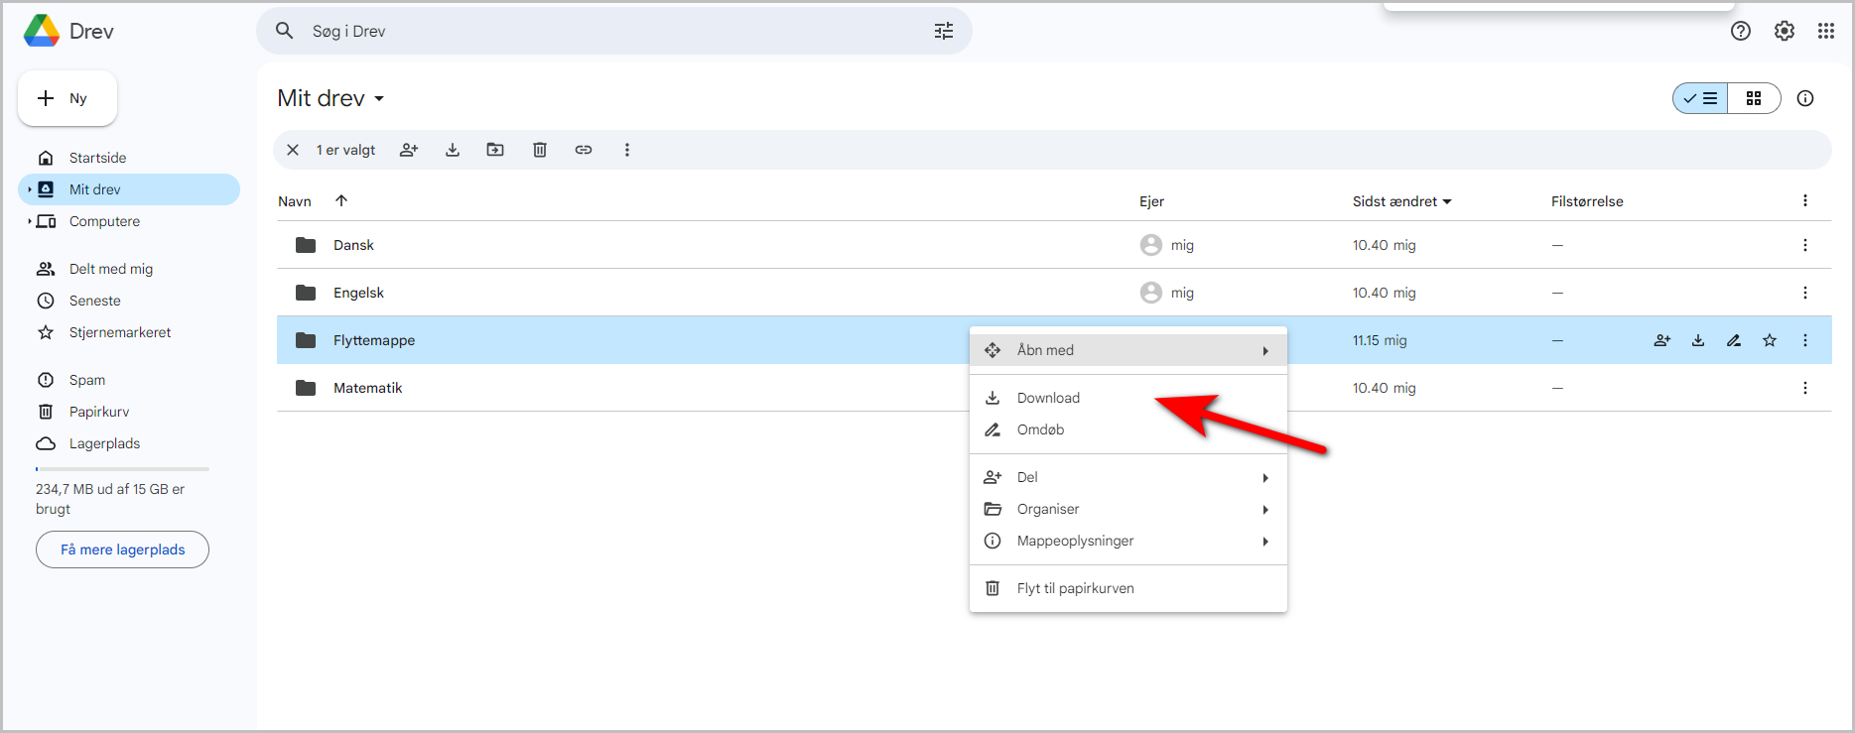The image size is (1855, 733).
Task: Click Få mere lagerplads button
Action: click(x=122, y=550)
